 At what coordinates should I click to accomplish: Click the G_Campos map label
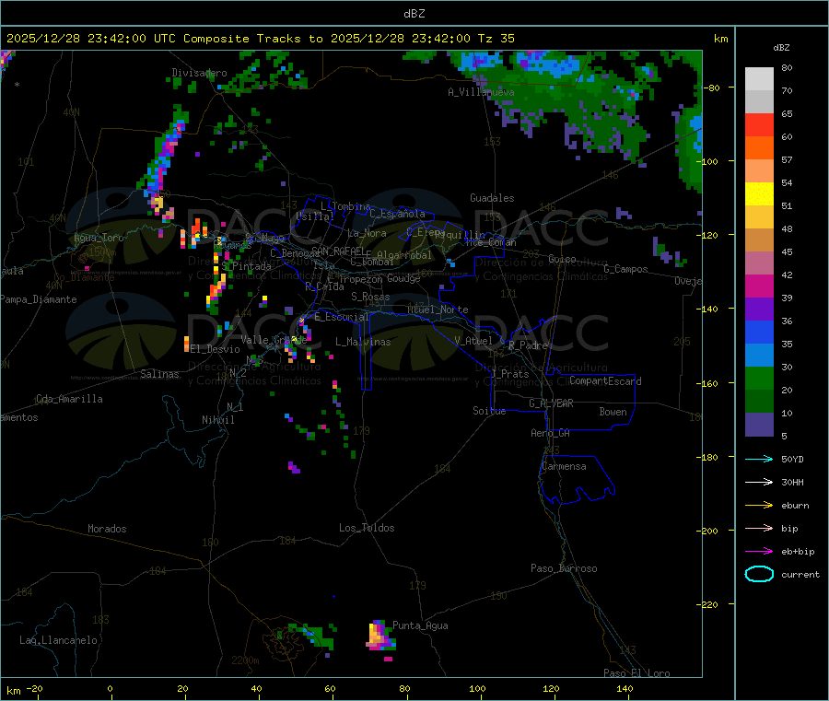tap(625, 269)
